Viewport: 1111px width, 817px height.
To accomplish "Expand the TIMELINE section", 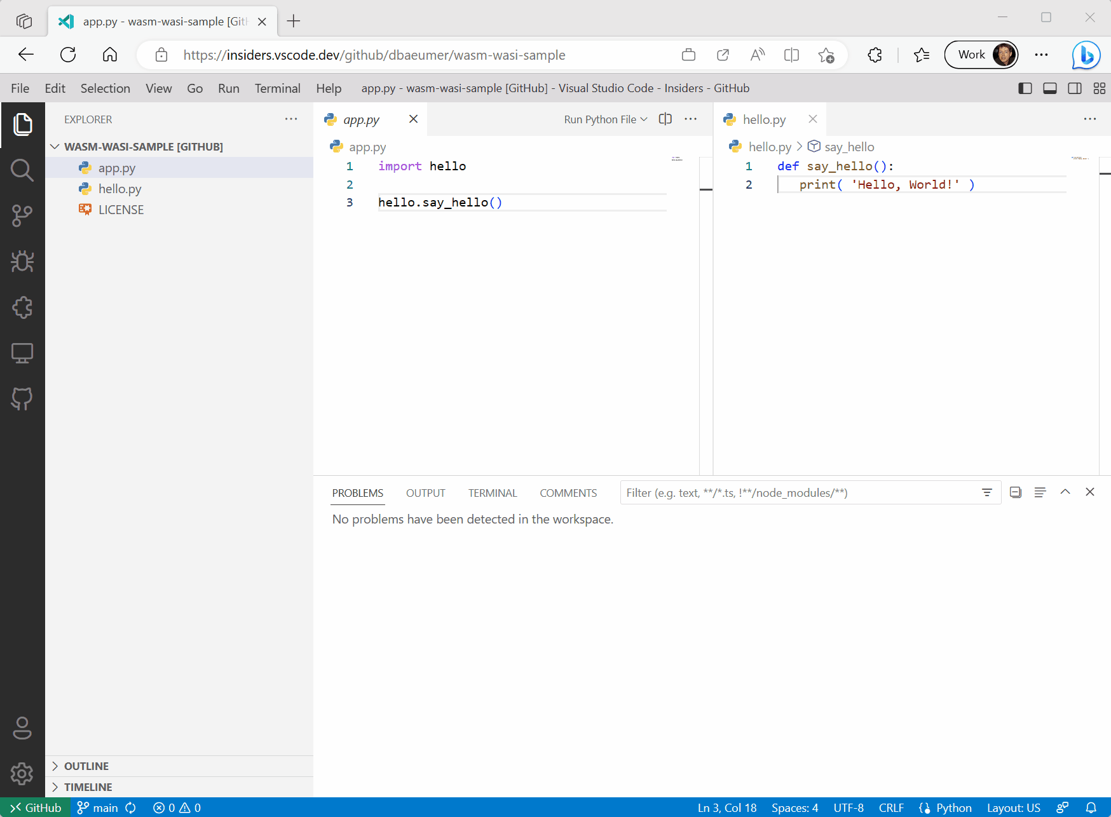I will pos(88,787).
